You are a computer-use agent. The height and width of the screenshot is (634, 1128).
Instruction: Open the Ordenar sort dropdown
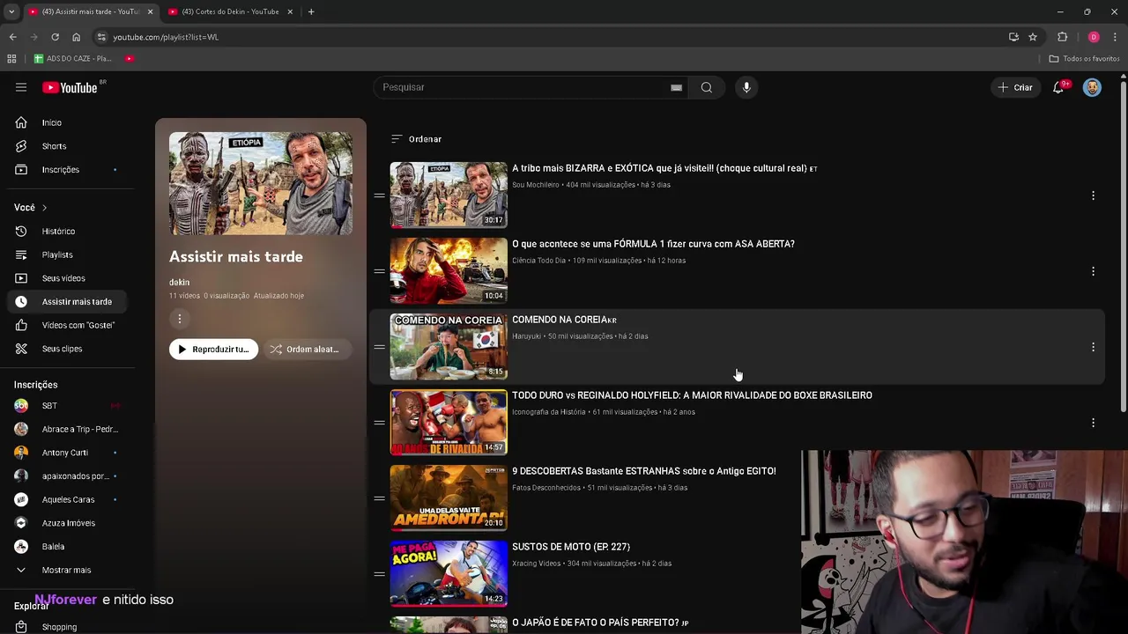tap(416, 139)
